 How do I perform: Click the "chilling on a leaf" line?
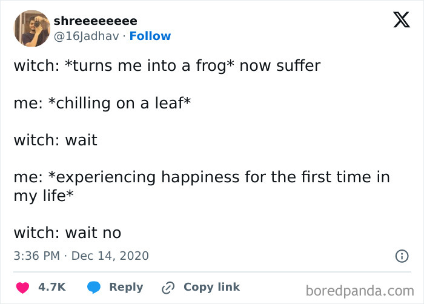click(x=102, y=103)
